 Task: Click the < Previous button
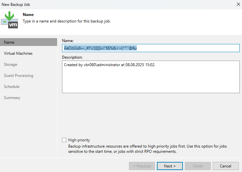click(x=142, y=166)
